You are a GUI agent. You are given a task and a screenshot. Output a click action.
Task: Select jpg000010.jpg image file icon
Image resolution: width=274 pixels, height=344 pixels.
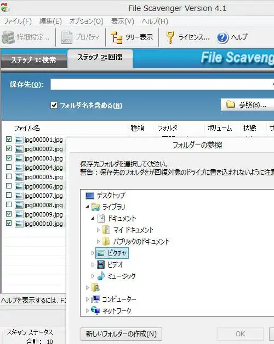pos(19,224)
